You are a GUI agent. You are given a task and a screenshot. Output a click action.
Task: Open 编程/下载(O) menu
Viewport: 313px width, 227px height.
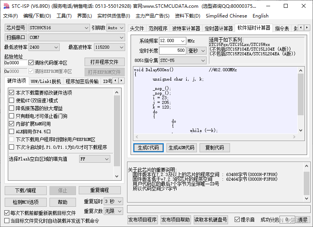pos(37,16)
